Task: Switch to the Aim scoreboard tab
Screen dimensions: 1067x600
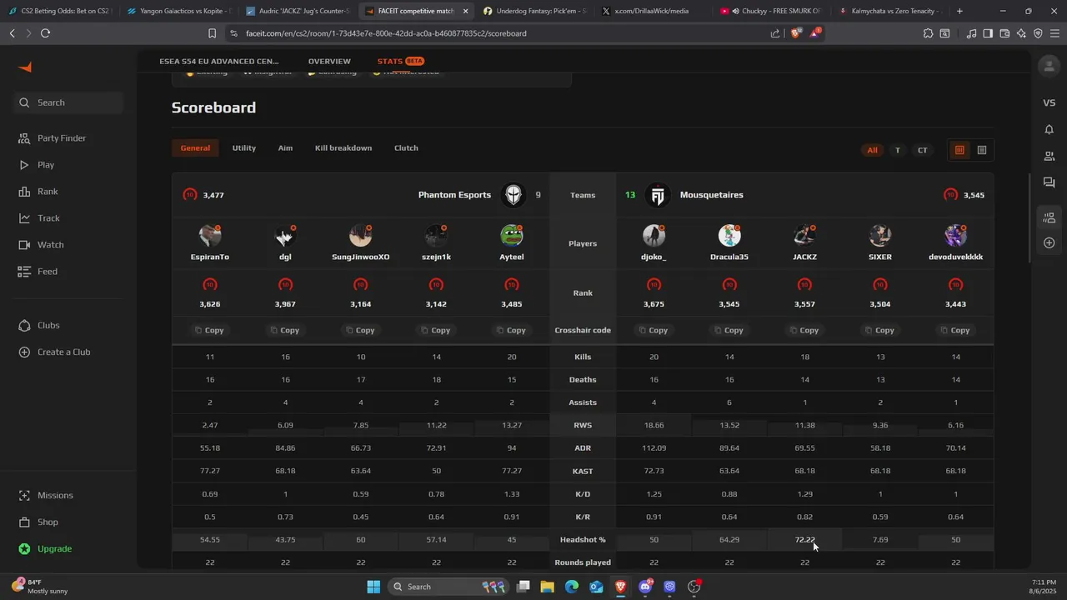Action: [x=285, y=148]
